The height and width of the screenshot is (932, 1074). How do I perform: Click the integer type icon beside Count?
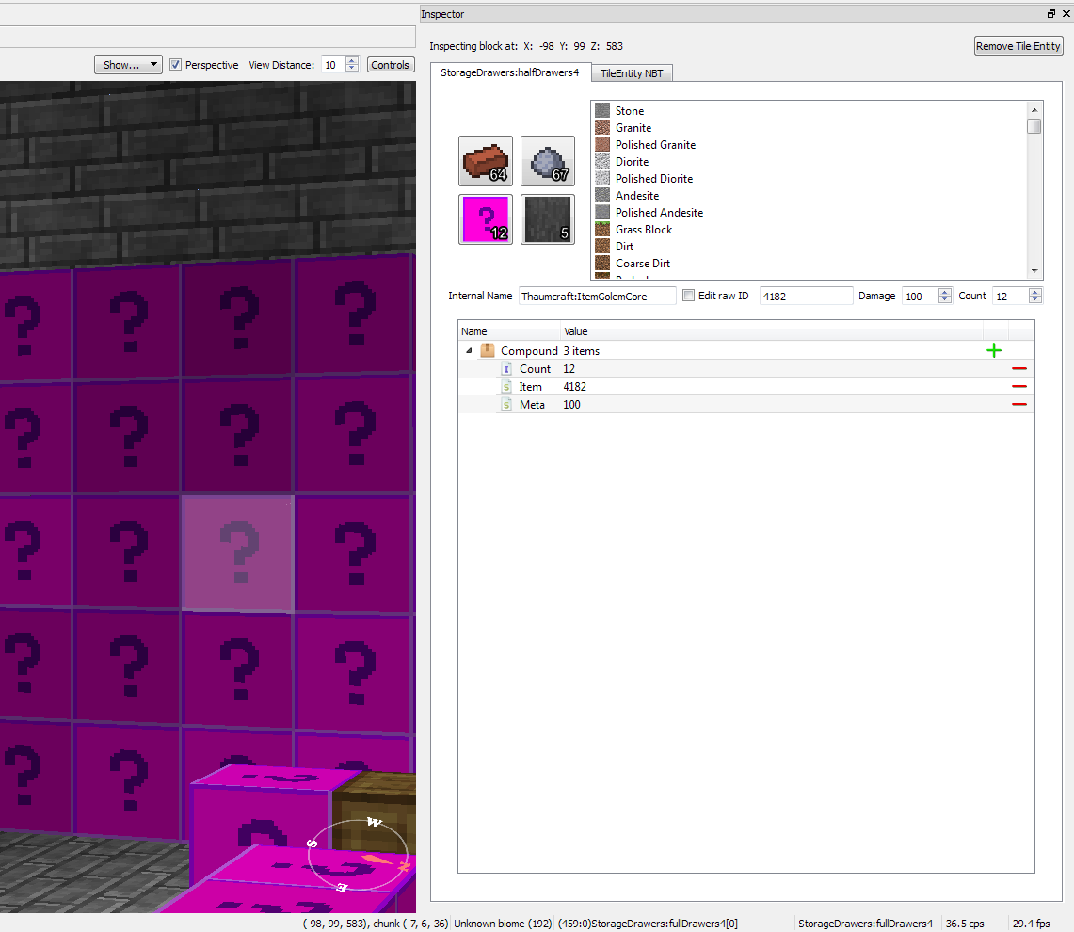tap(506, 369)
